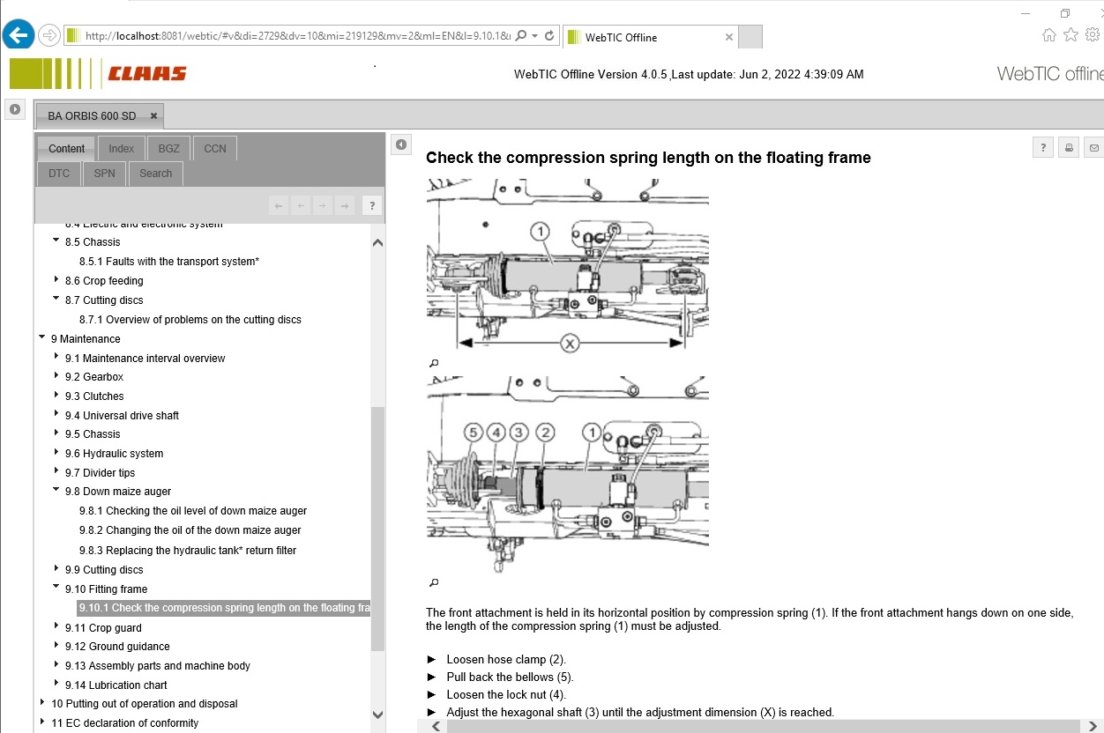The width and height of the screenshot is (1104, 733).
Task: Open Favorites star icon
Action: coord(1070,35)
